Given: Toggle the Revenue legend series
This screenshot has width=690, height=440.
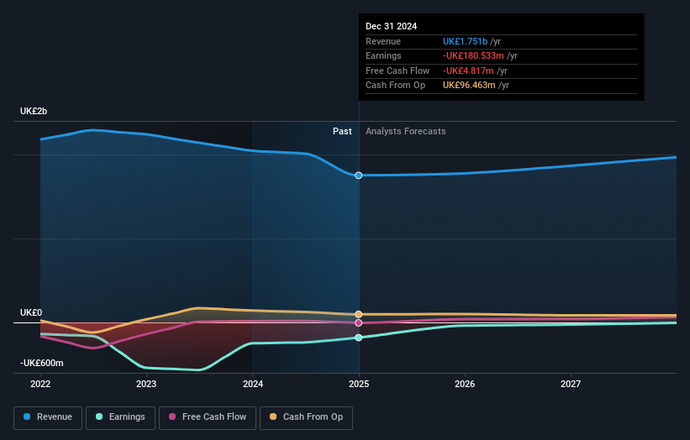Looking at the screenshot, I should click(x=48, y=417).
